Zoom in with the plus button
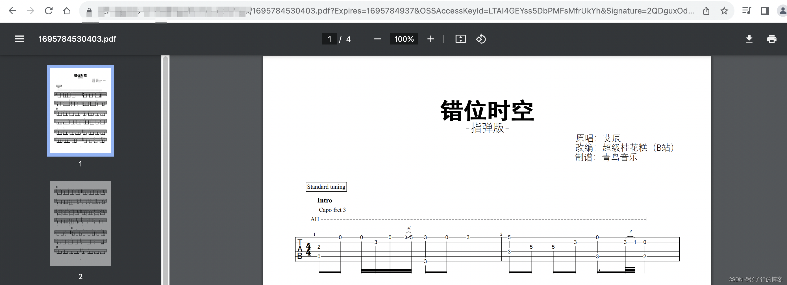The image size is (787, 285). pos(431,39)
